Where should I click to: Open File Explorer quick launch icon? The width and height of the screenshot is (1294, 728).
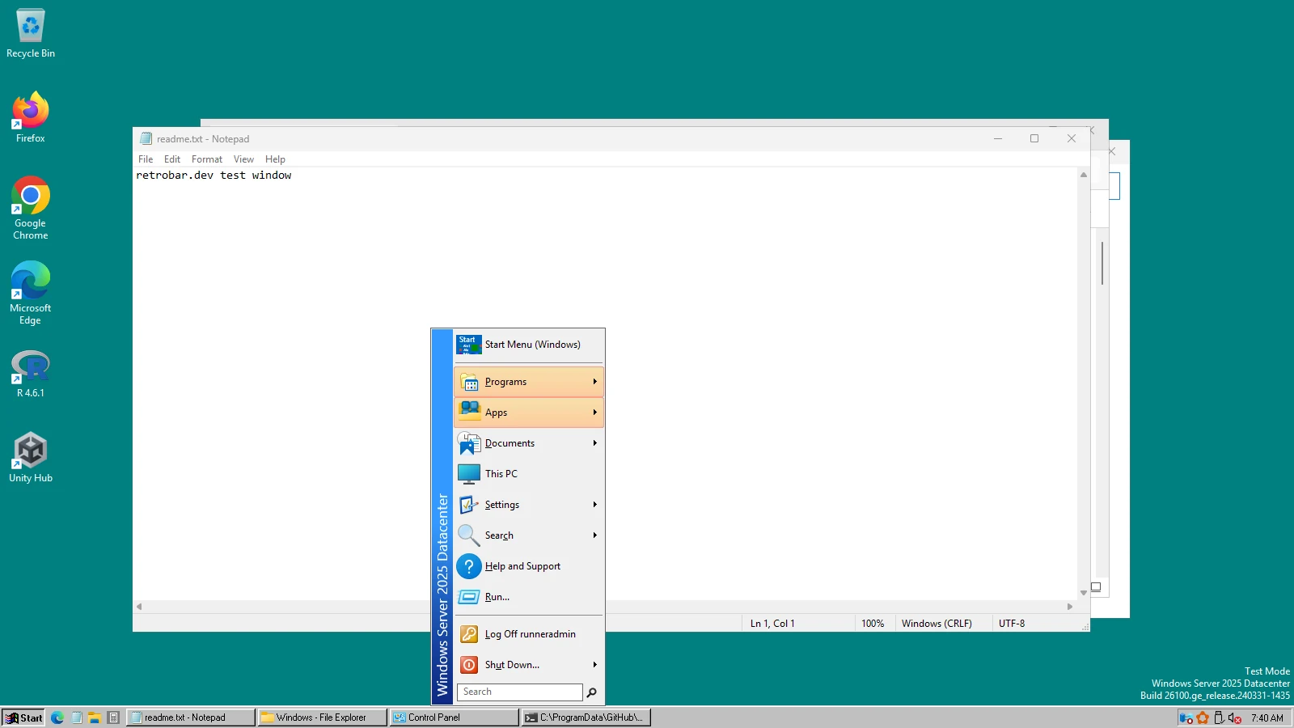[95, 717]
